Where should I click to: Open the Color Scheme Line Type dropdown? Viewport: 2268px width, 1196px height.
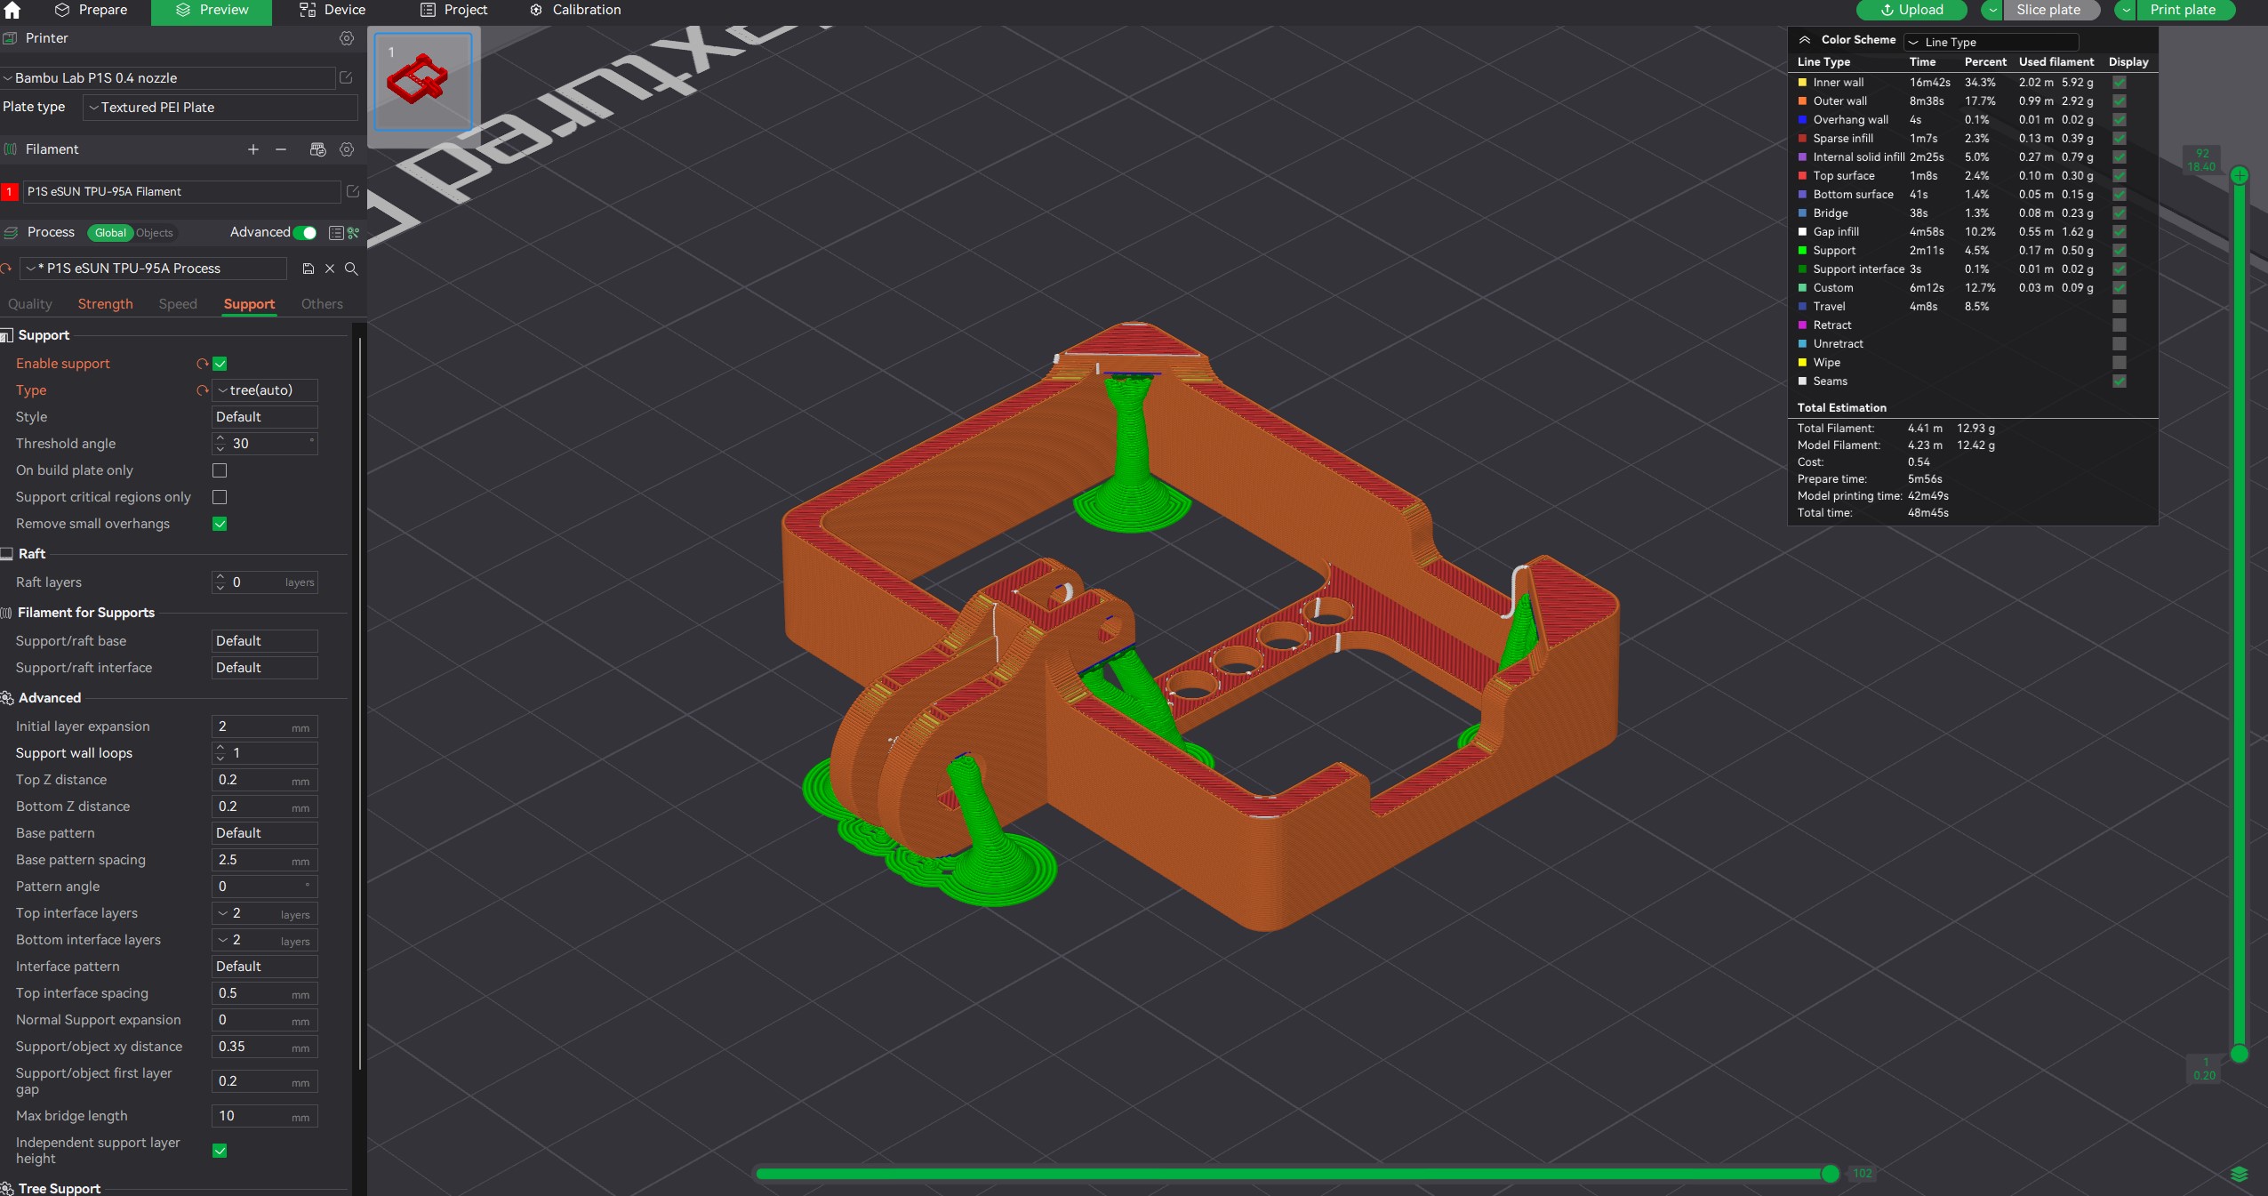point(1991,42)
